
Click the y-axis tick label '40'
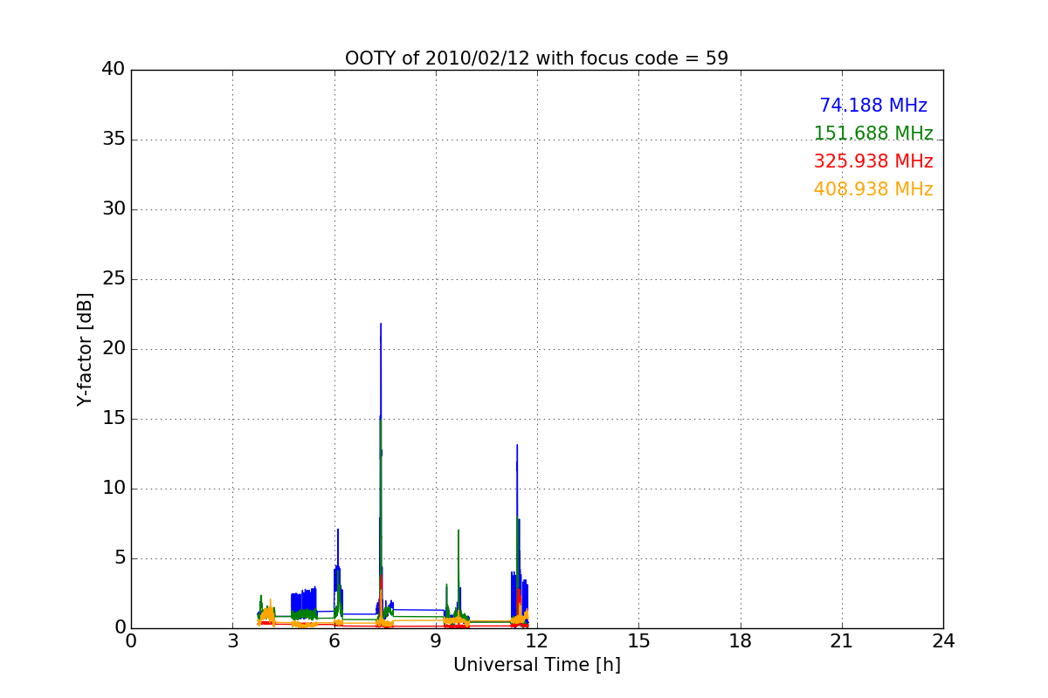(x=114, y=70)
